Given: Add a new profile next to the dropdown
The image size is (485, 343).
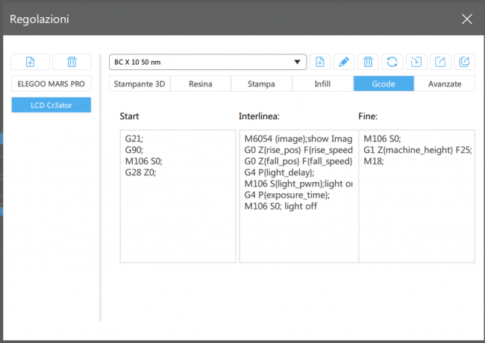Looking at the screenshot, I should coord(320,62).
